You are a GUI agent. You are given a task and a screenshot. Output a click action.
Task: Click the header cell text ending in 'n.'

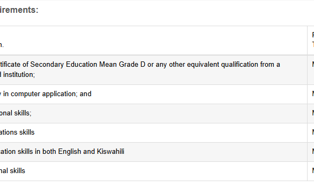[2, 45]
